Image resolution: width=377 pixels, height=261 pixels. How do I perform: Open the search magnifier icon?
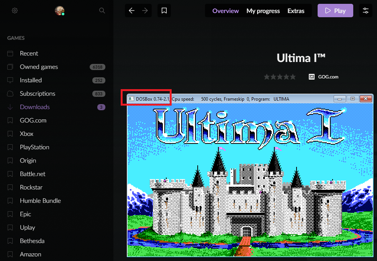pos(102,10)
